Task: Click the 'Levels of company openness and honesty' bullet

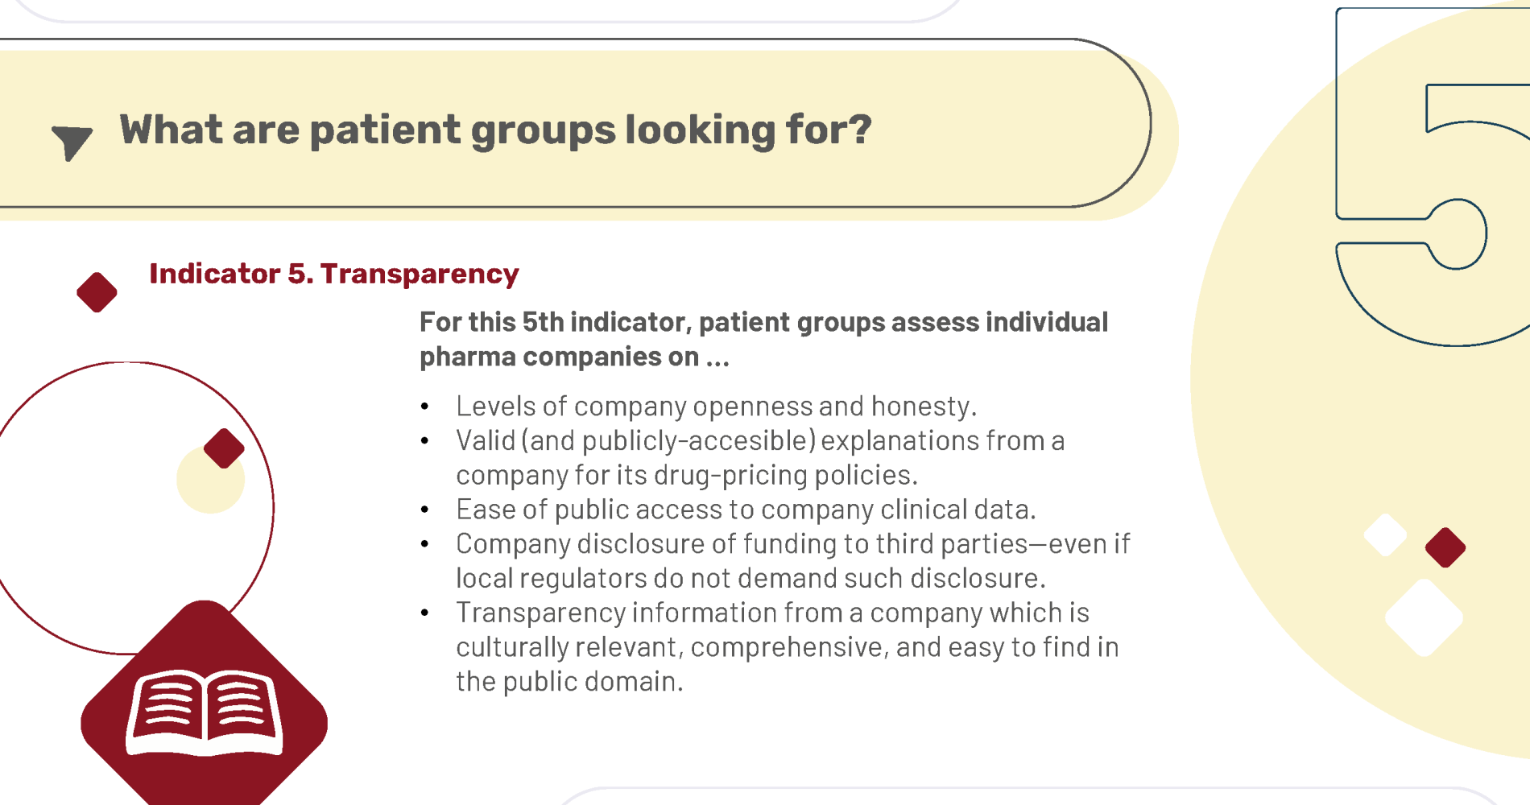Action: [716, 406]
